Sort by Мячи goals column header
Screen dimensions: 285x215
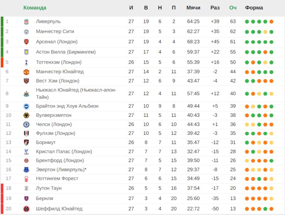(193, 8)
